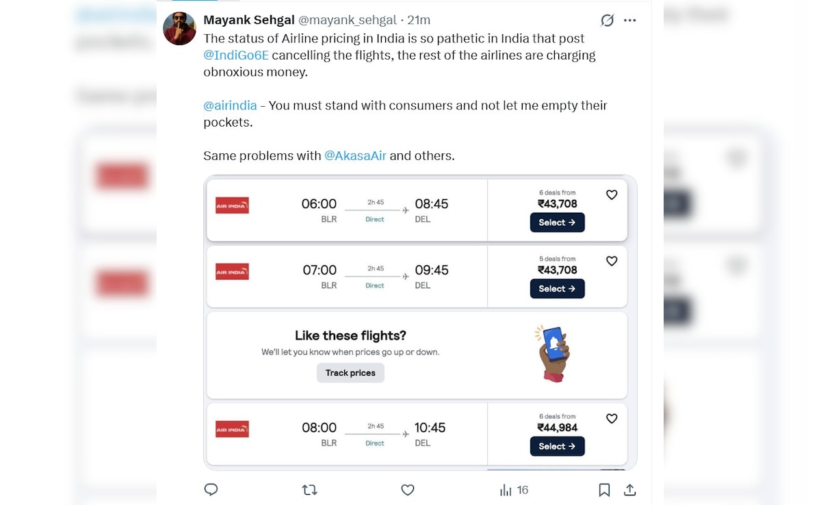
Task: Click the Mayank Sehgal author name
Action: tap(248, 21)
